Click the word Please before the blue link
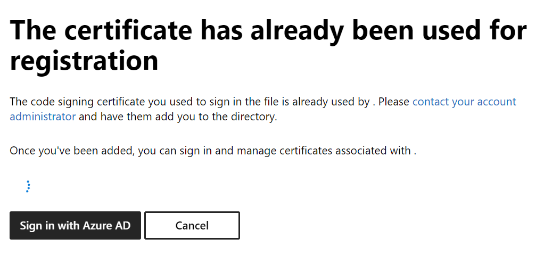The height and width of the screenshot is (255, 544). click(x=394, y=102)
